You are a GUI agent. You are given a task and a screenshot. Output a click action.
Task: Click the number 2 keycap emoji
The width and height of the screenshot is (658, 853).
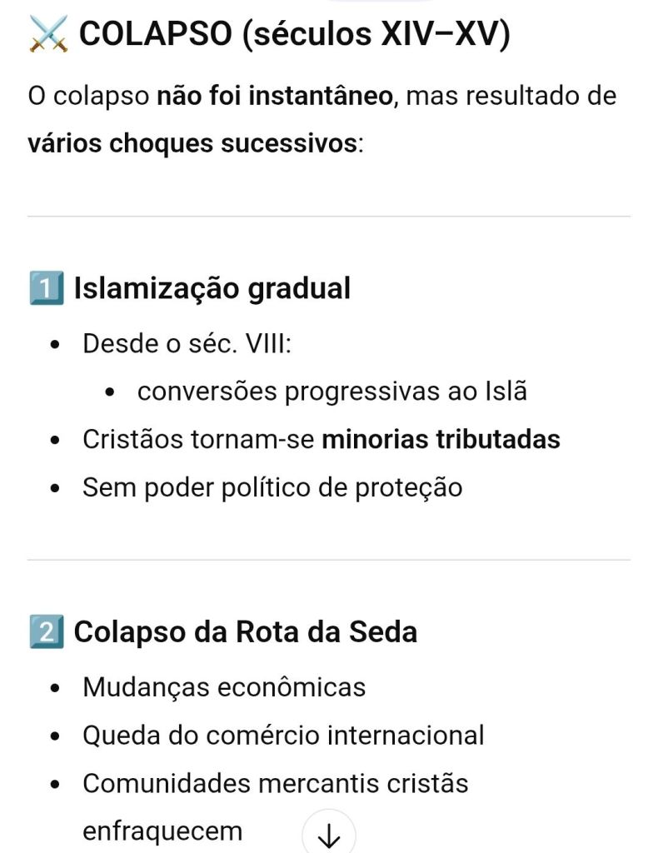[46, 632]
